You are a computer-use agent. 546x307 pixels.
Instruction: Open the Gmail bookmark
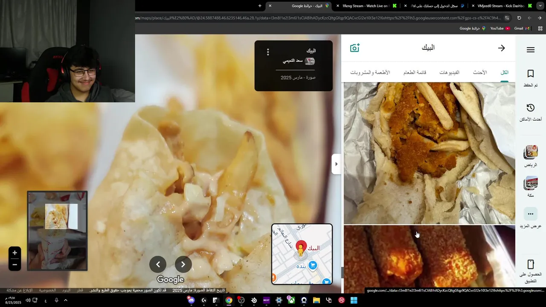point(522,29)
